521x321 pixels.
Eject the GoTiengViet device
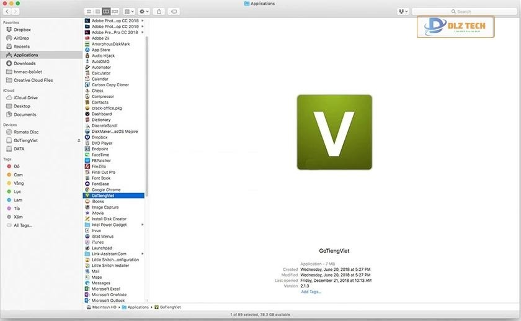[78, 140]
